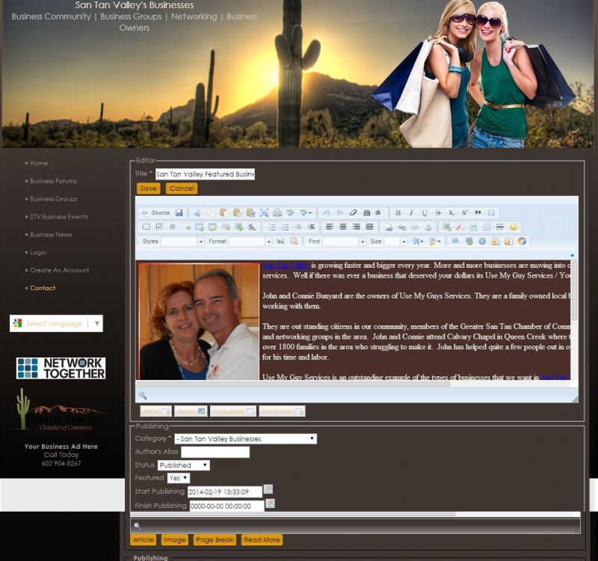
Task: Insert a numbered list
Action: click(272, 227)
